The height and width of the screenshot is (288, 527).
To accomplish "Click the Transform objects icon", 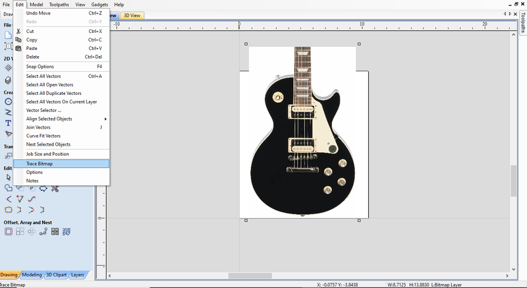I will [x=8, y=156].
